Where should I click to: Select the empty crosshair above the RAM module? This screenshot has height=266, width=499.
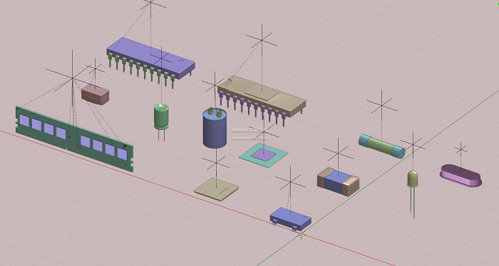click(72, 78)
